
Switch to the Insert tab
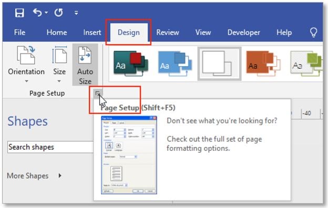92,33
